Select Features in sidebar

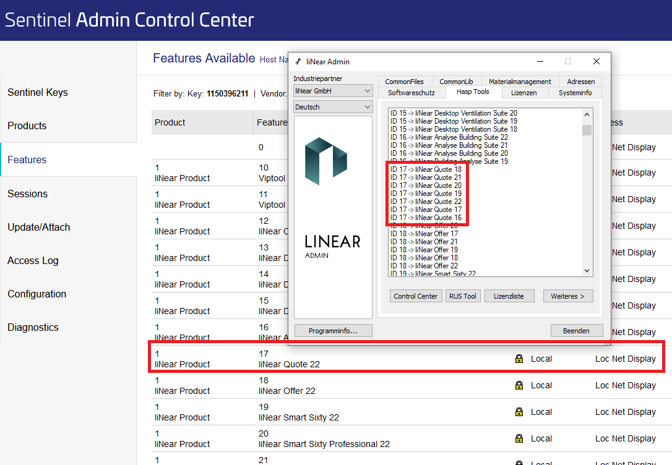click(x=27, y=160)
